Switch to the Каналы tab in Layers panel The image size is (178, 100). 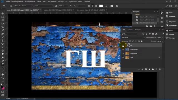(130, 30)
